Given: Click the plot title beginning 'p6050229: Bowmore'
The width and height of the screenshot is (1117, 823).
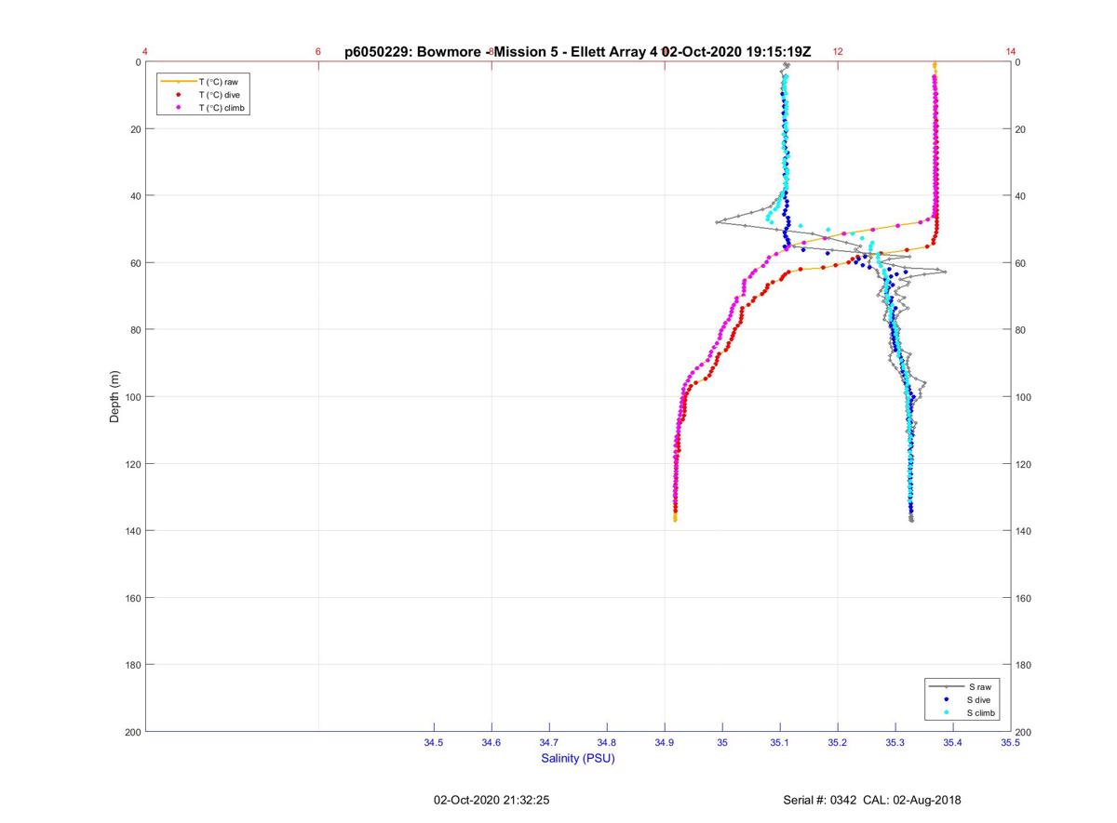Looking at the screenshot, I should coord(577,52).
